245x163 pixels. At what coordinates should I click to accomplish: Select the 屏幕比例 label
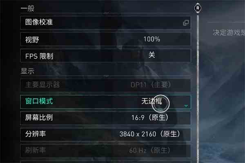click(39, 117)
